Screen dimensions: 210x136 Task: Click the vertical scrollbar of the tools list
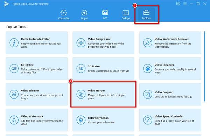[204, 66]
